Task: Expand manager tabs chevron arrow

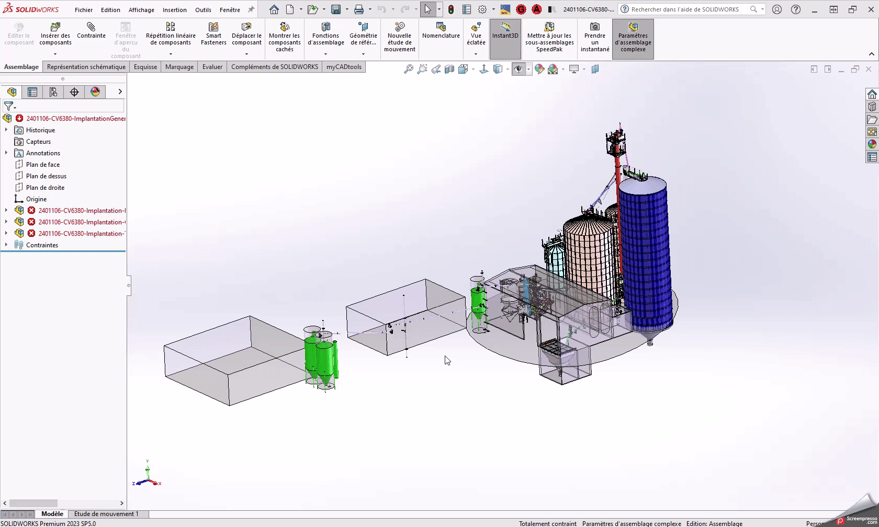Action: click(120, 92)
